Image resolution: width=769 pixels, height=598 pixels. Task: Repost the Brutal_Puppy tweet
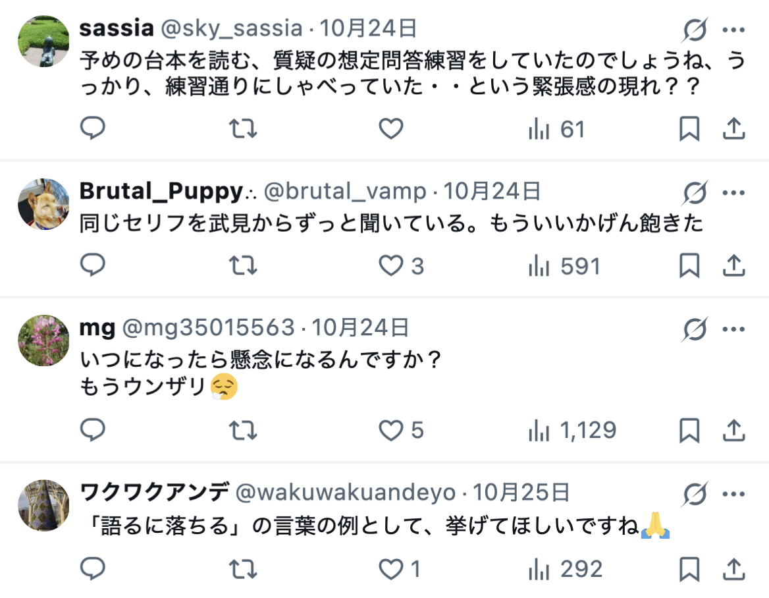(x=242, y=266)
